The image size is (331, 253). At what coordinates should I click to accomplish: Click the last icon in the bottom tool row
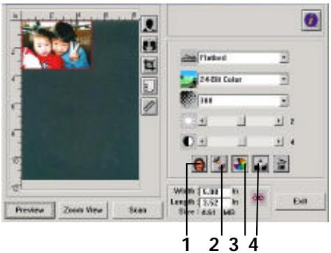tap(281, 164)
